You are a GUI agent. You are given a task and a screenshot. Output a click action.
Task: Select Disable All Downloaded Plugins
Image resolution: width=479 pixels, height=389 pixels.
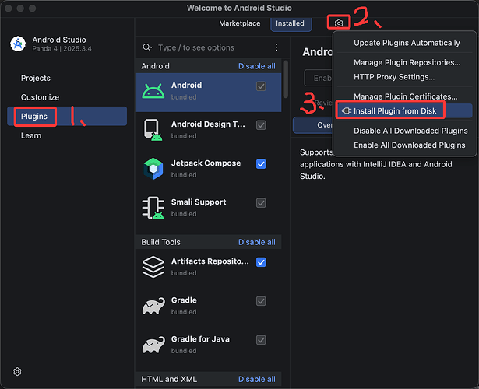pos(404,131)
